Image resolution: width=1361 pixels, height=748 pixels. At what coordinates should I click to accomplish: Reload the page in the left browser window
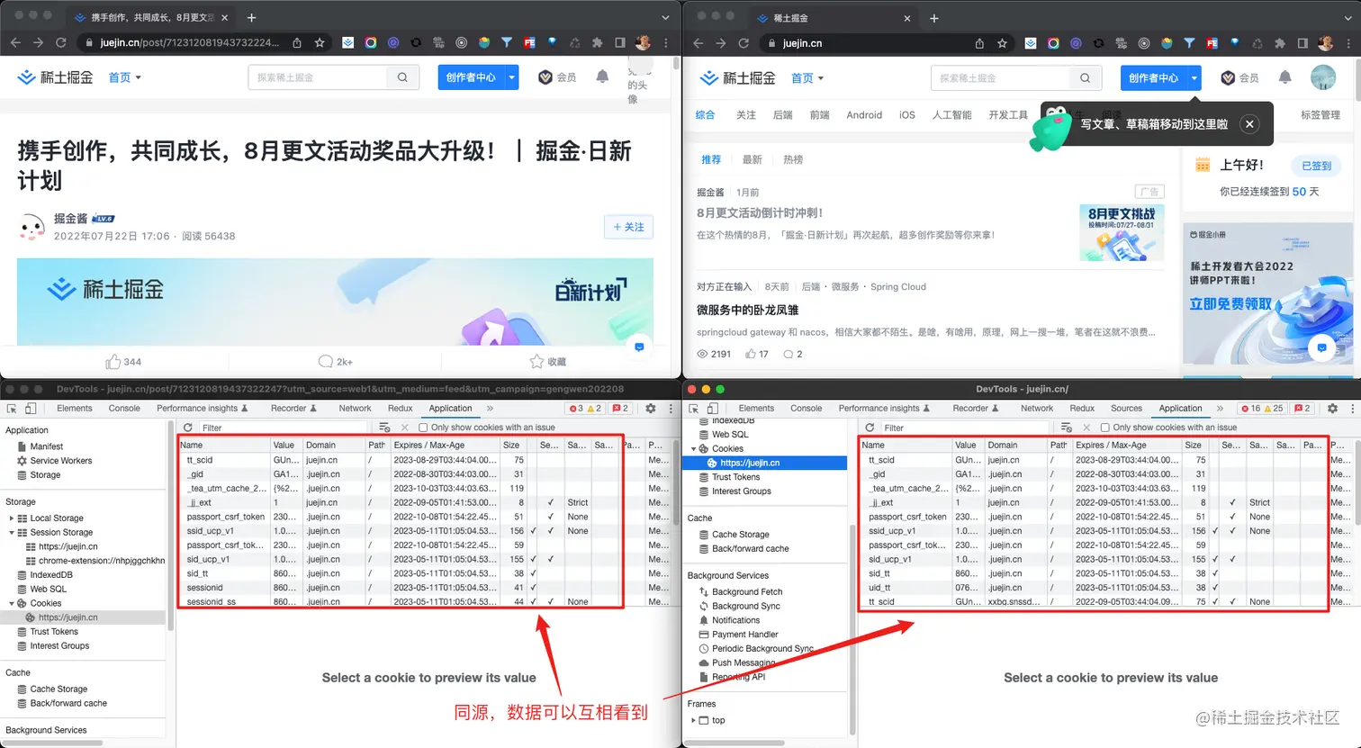(x=61, y=42)
